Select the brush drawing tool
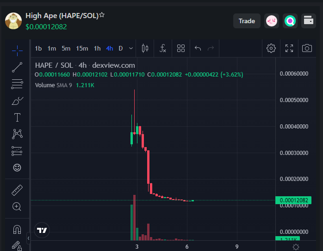The image size is (323, 251). coord(17,101)
